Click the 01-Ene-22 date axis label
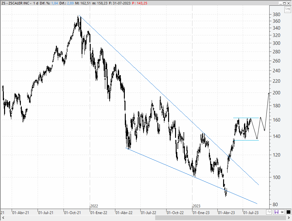This screenshot has width=292, height=221. click(99, 212)
